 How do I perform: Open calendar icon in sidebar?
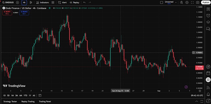point(208,73)
